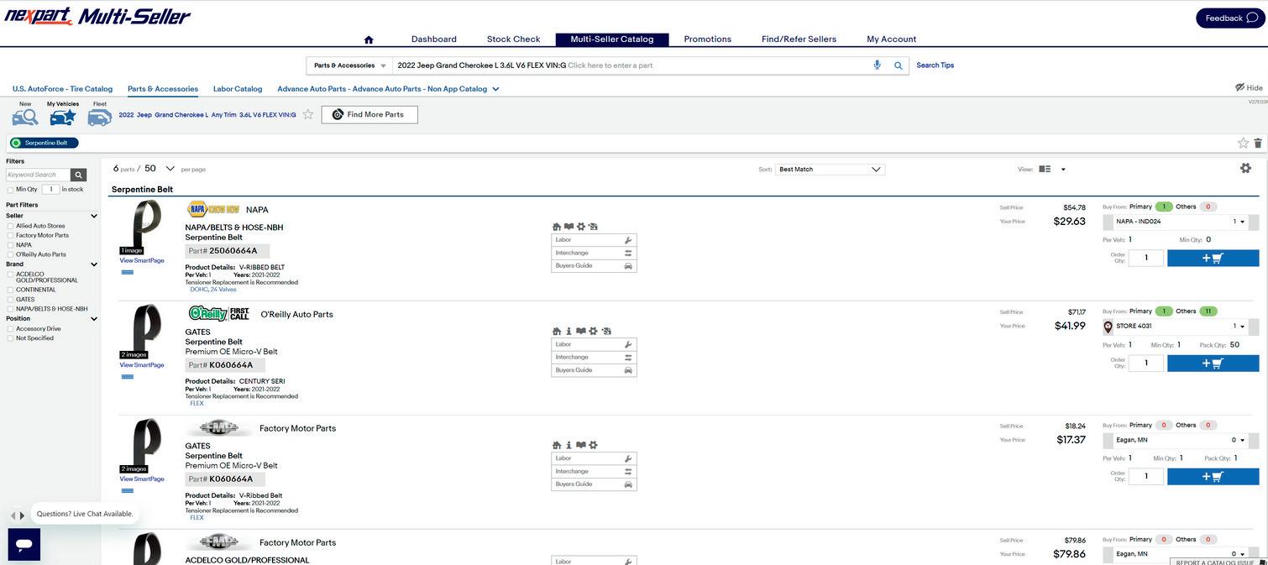Click the gear icon on the NAPA listing

(580, 227)
